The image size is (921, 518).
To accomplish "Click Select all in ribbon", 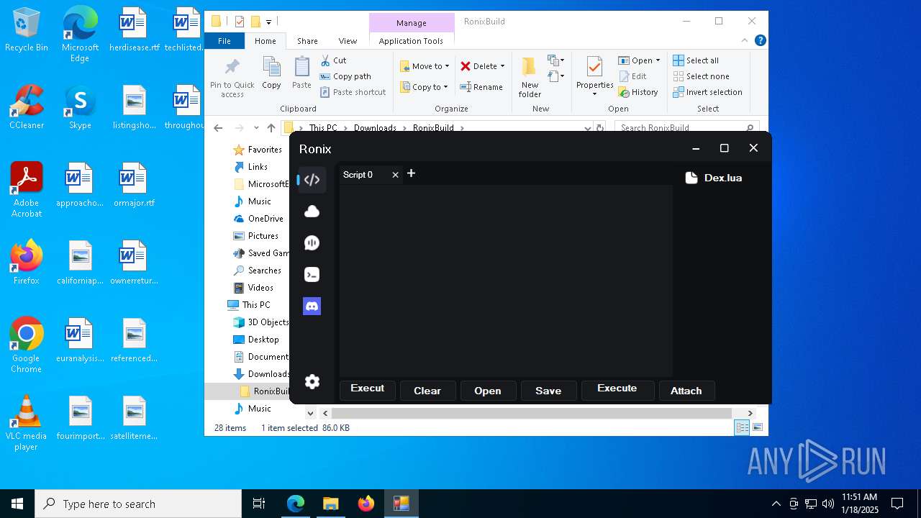I will click(x=696, y=60).
